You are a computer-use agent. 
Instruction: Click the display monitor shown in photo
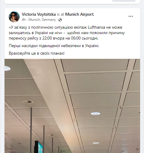(x=39, y=147)
